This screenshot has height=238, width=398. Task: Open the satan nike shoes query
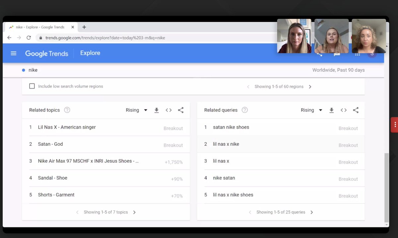pyautogui.click(x=231, y=127)
